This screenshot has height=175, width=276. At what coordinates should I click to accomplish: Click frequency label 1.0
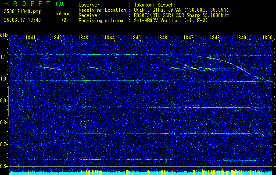click(4, 79)
